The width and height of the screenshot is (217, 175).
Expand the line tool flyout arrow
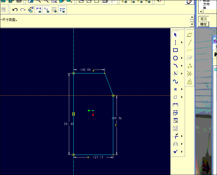[182, 42]
